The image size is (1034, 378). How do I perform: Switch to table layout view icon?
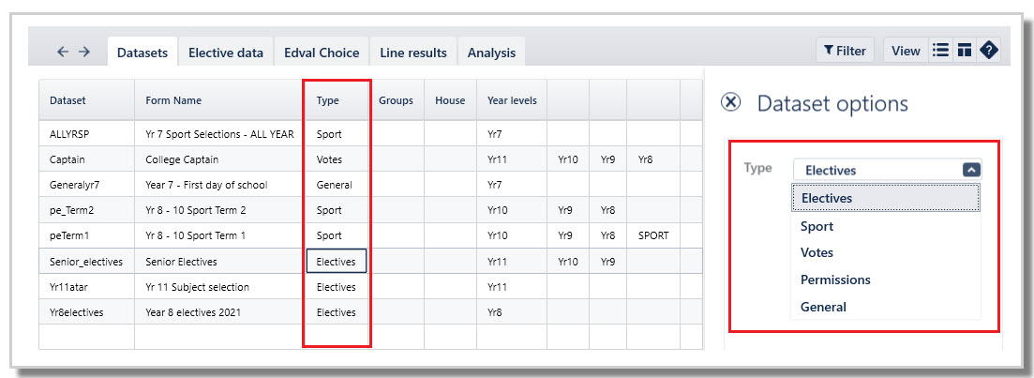(964, 51)
